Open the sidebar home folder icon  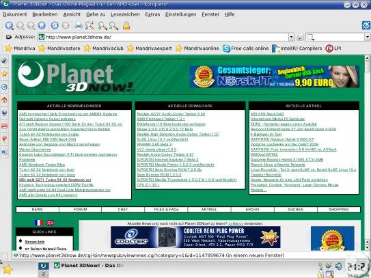point(4,100)
